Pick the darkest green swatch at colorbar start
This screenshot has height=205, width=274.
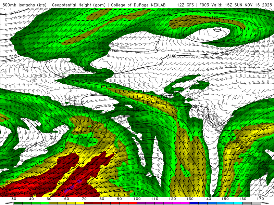click(x=18, y=203)
